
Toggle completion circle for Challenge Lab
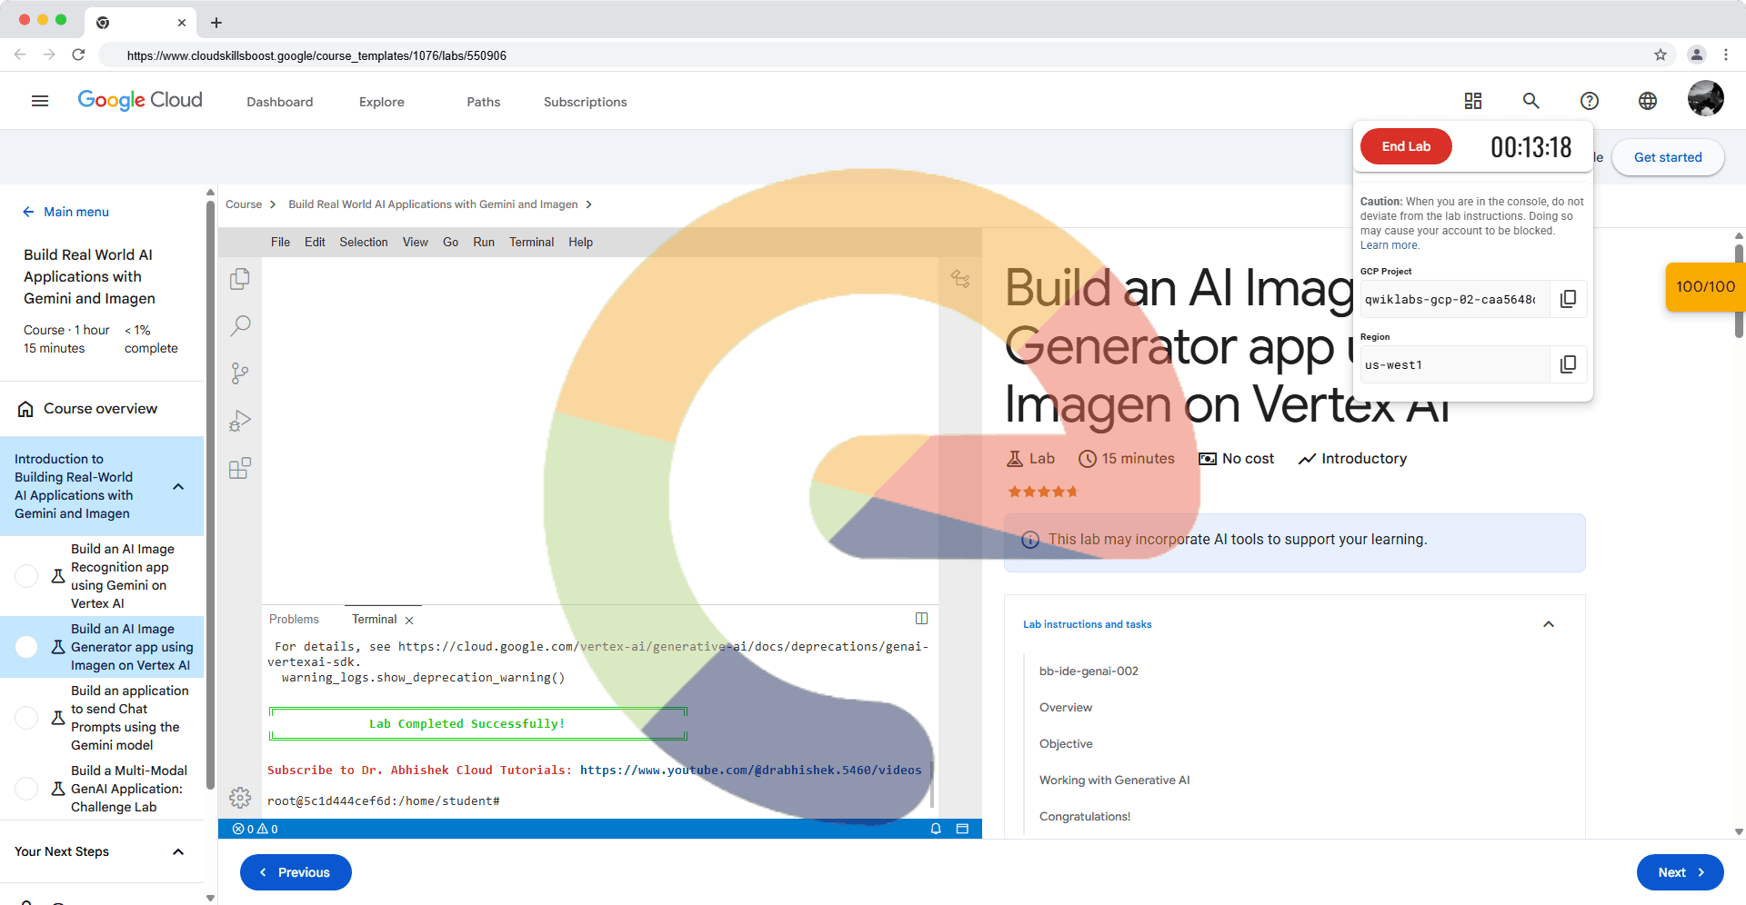pos(27,789)
